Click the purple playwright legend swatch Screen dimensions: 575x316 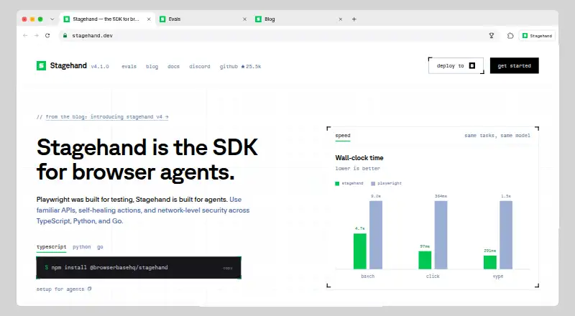(373, 184)
